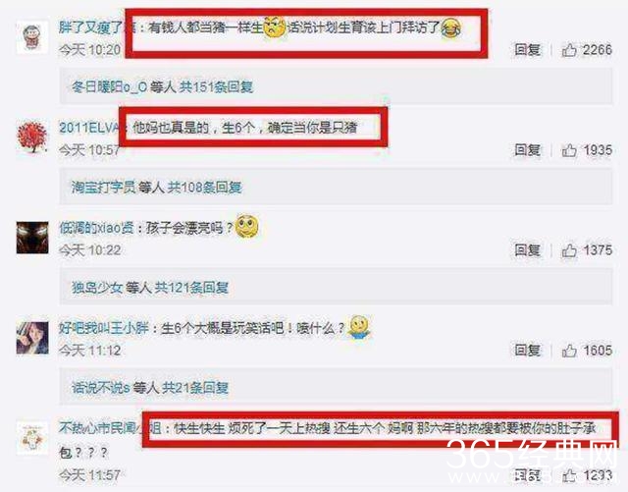The image size is (628, 492).
Task: Reply to comment posted 今天 10:57
Action: pyautogui.click(x=528, y=150)
